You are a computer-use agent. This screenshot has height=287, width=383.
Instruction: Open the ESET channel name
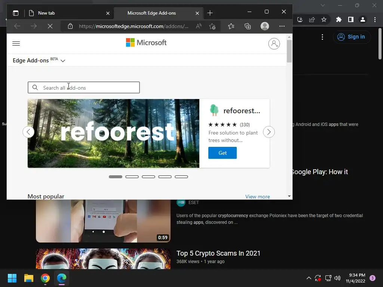coord(193,202)
